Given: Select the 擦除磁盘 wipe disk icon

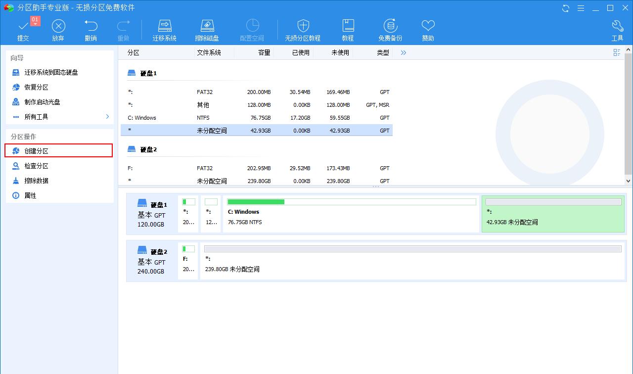Looking at the screenshot, I should pyautogui.click(x=207, y=26).
